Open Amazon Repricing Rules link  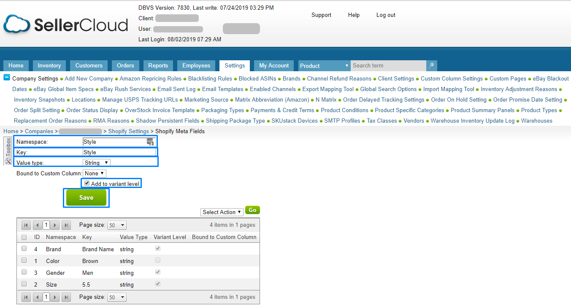[x=151, y=78]
